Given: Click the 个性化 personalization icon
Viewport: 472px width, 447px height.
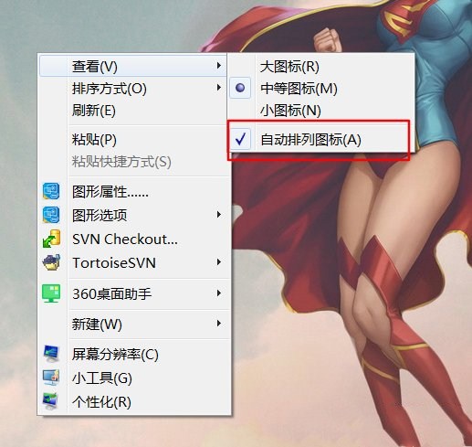Looking at the screenshot, I should tap(50, 401).
